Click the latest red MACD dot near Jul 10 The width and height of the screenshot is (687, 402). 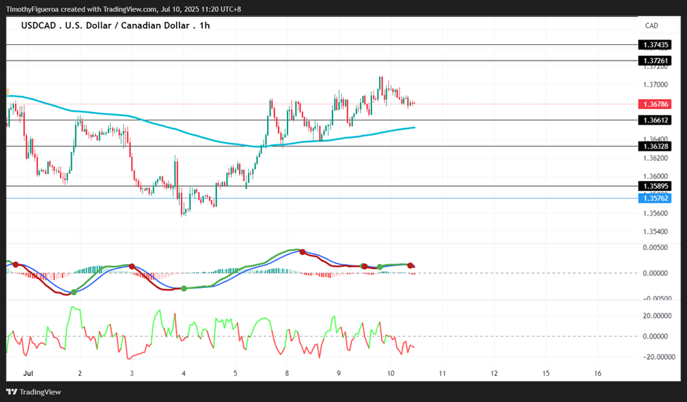[410, 266]
